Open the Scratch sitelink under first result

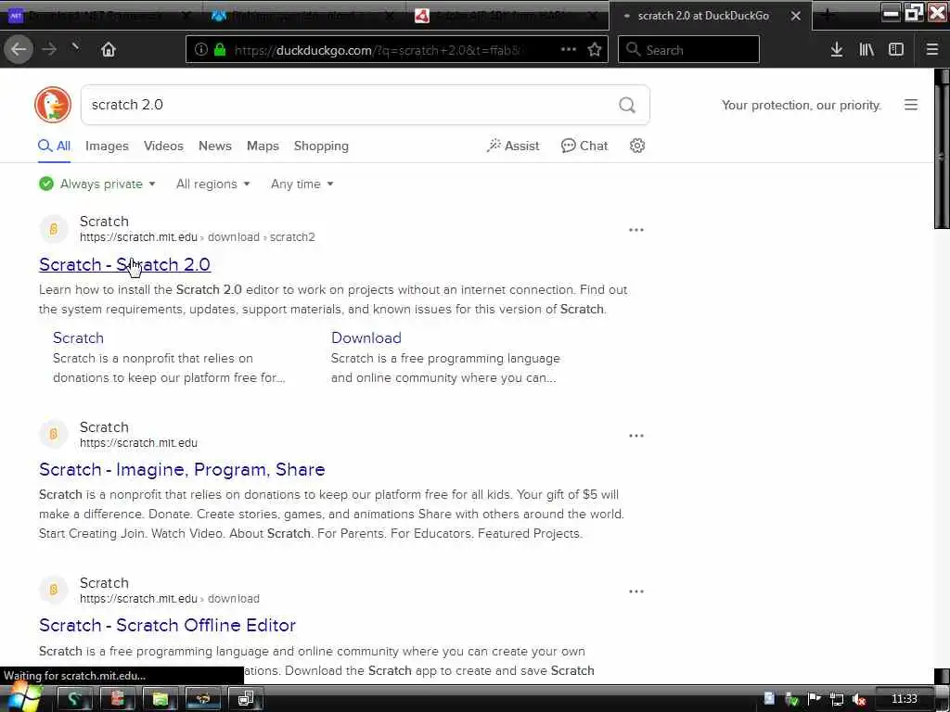pyautogui.click(x=78, y=337)
